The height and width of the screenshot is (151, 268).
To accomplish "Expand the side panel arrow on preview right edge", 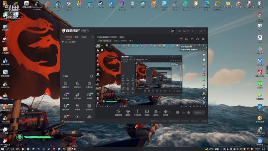I will [x=206, y=48].
